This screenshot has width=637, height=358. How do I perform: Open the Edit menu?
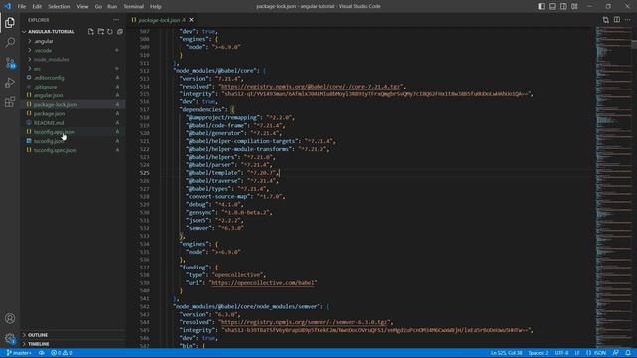(x=37, y=6)
